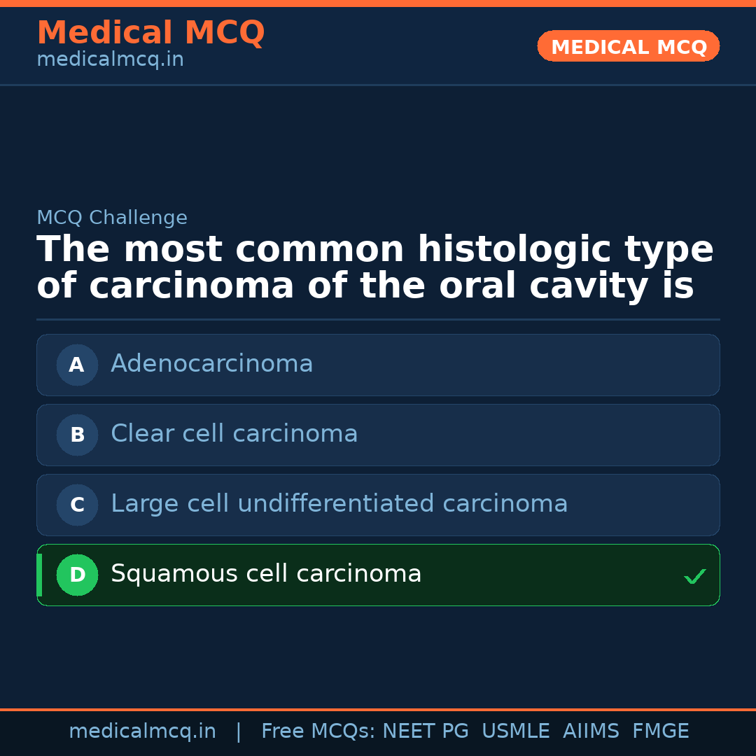
Task: Click the green checkmark on option D
Action: tap(694, 577)
